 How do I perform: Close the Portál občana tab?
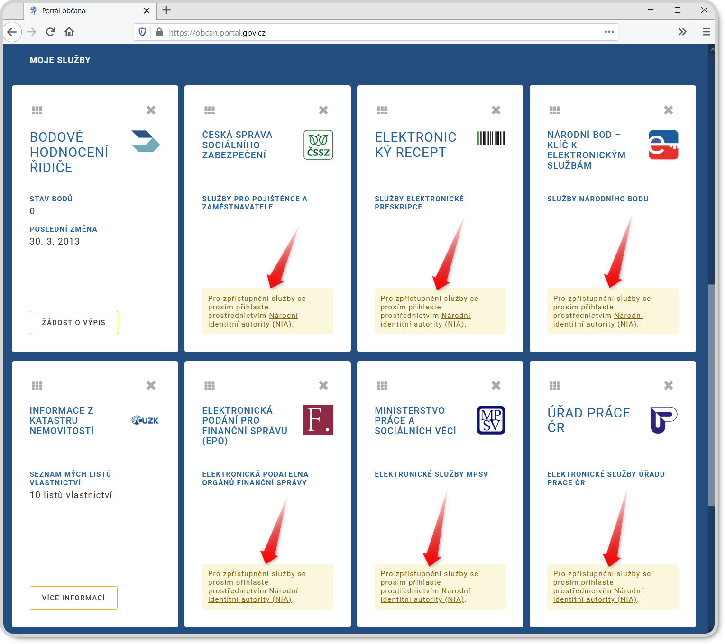pyautogui.click(x=147, y=10)
